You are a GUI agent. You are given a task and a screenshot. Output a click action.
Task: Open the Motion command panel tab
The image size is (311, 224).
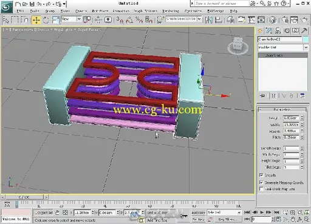tap(287, 31)
